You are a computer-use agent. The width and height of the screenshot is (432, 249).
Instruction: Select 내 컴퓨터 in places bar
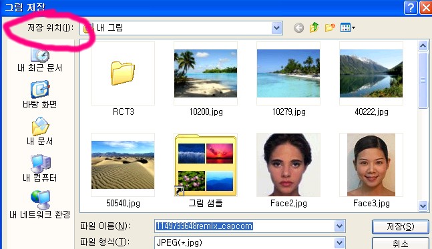pos(40,168)
